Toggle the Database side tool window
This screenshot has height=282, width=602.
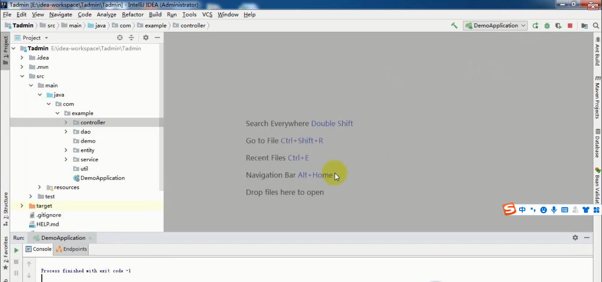pyautogui.click(x=598, y=143)
